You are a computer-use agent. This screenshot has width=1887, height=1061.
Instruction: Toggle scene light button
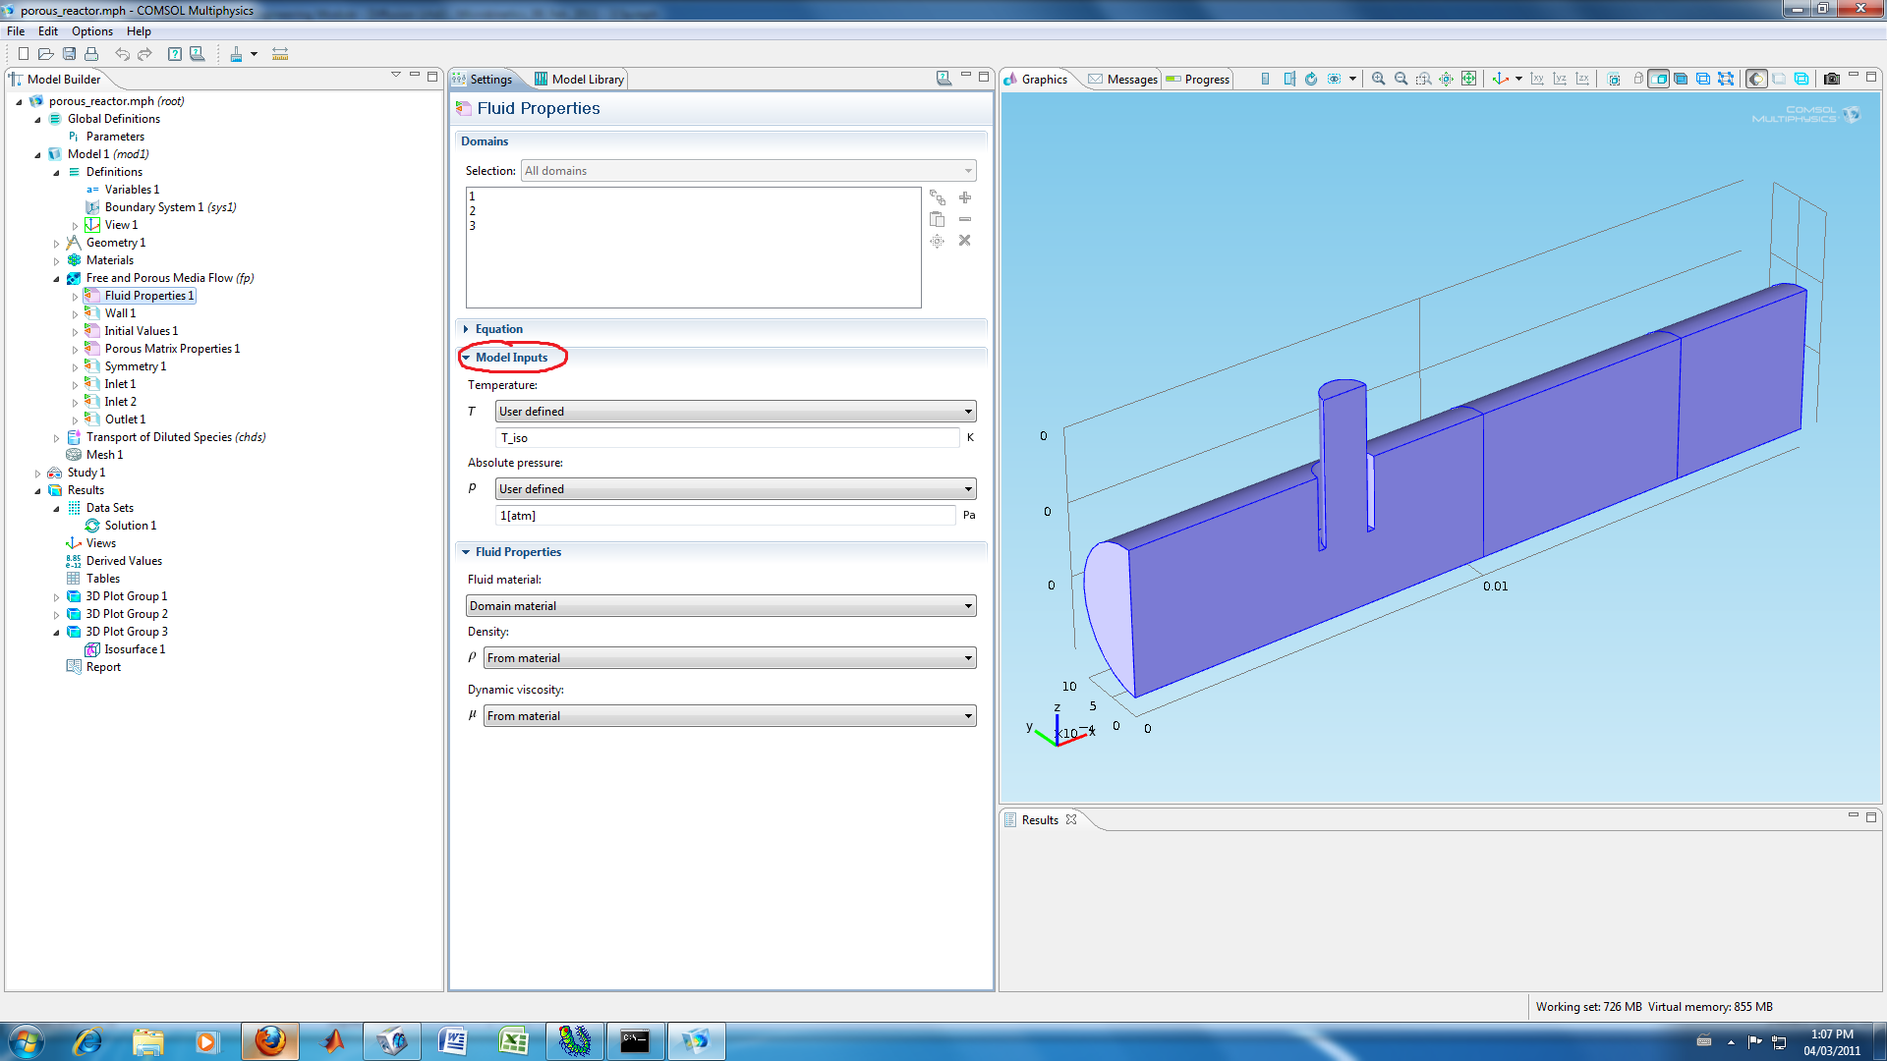1756,79
